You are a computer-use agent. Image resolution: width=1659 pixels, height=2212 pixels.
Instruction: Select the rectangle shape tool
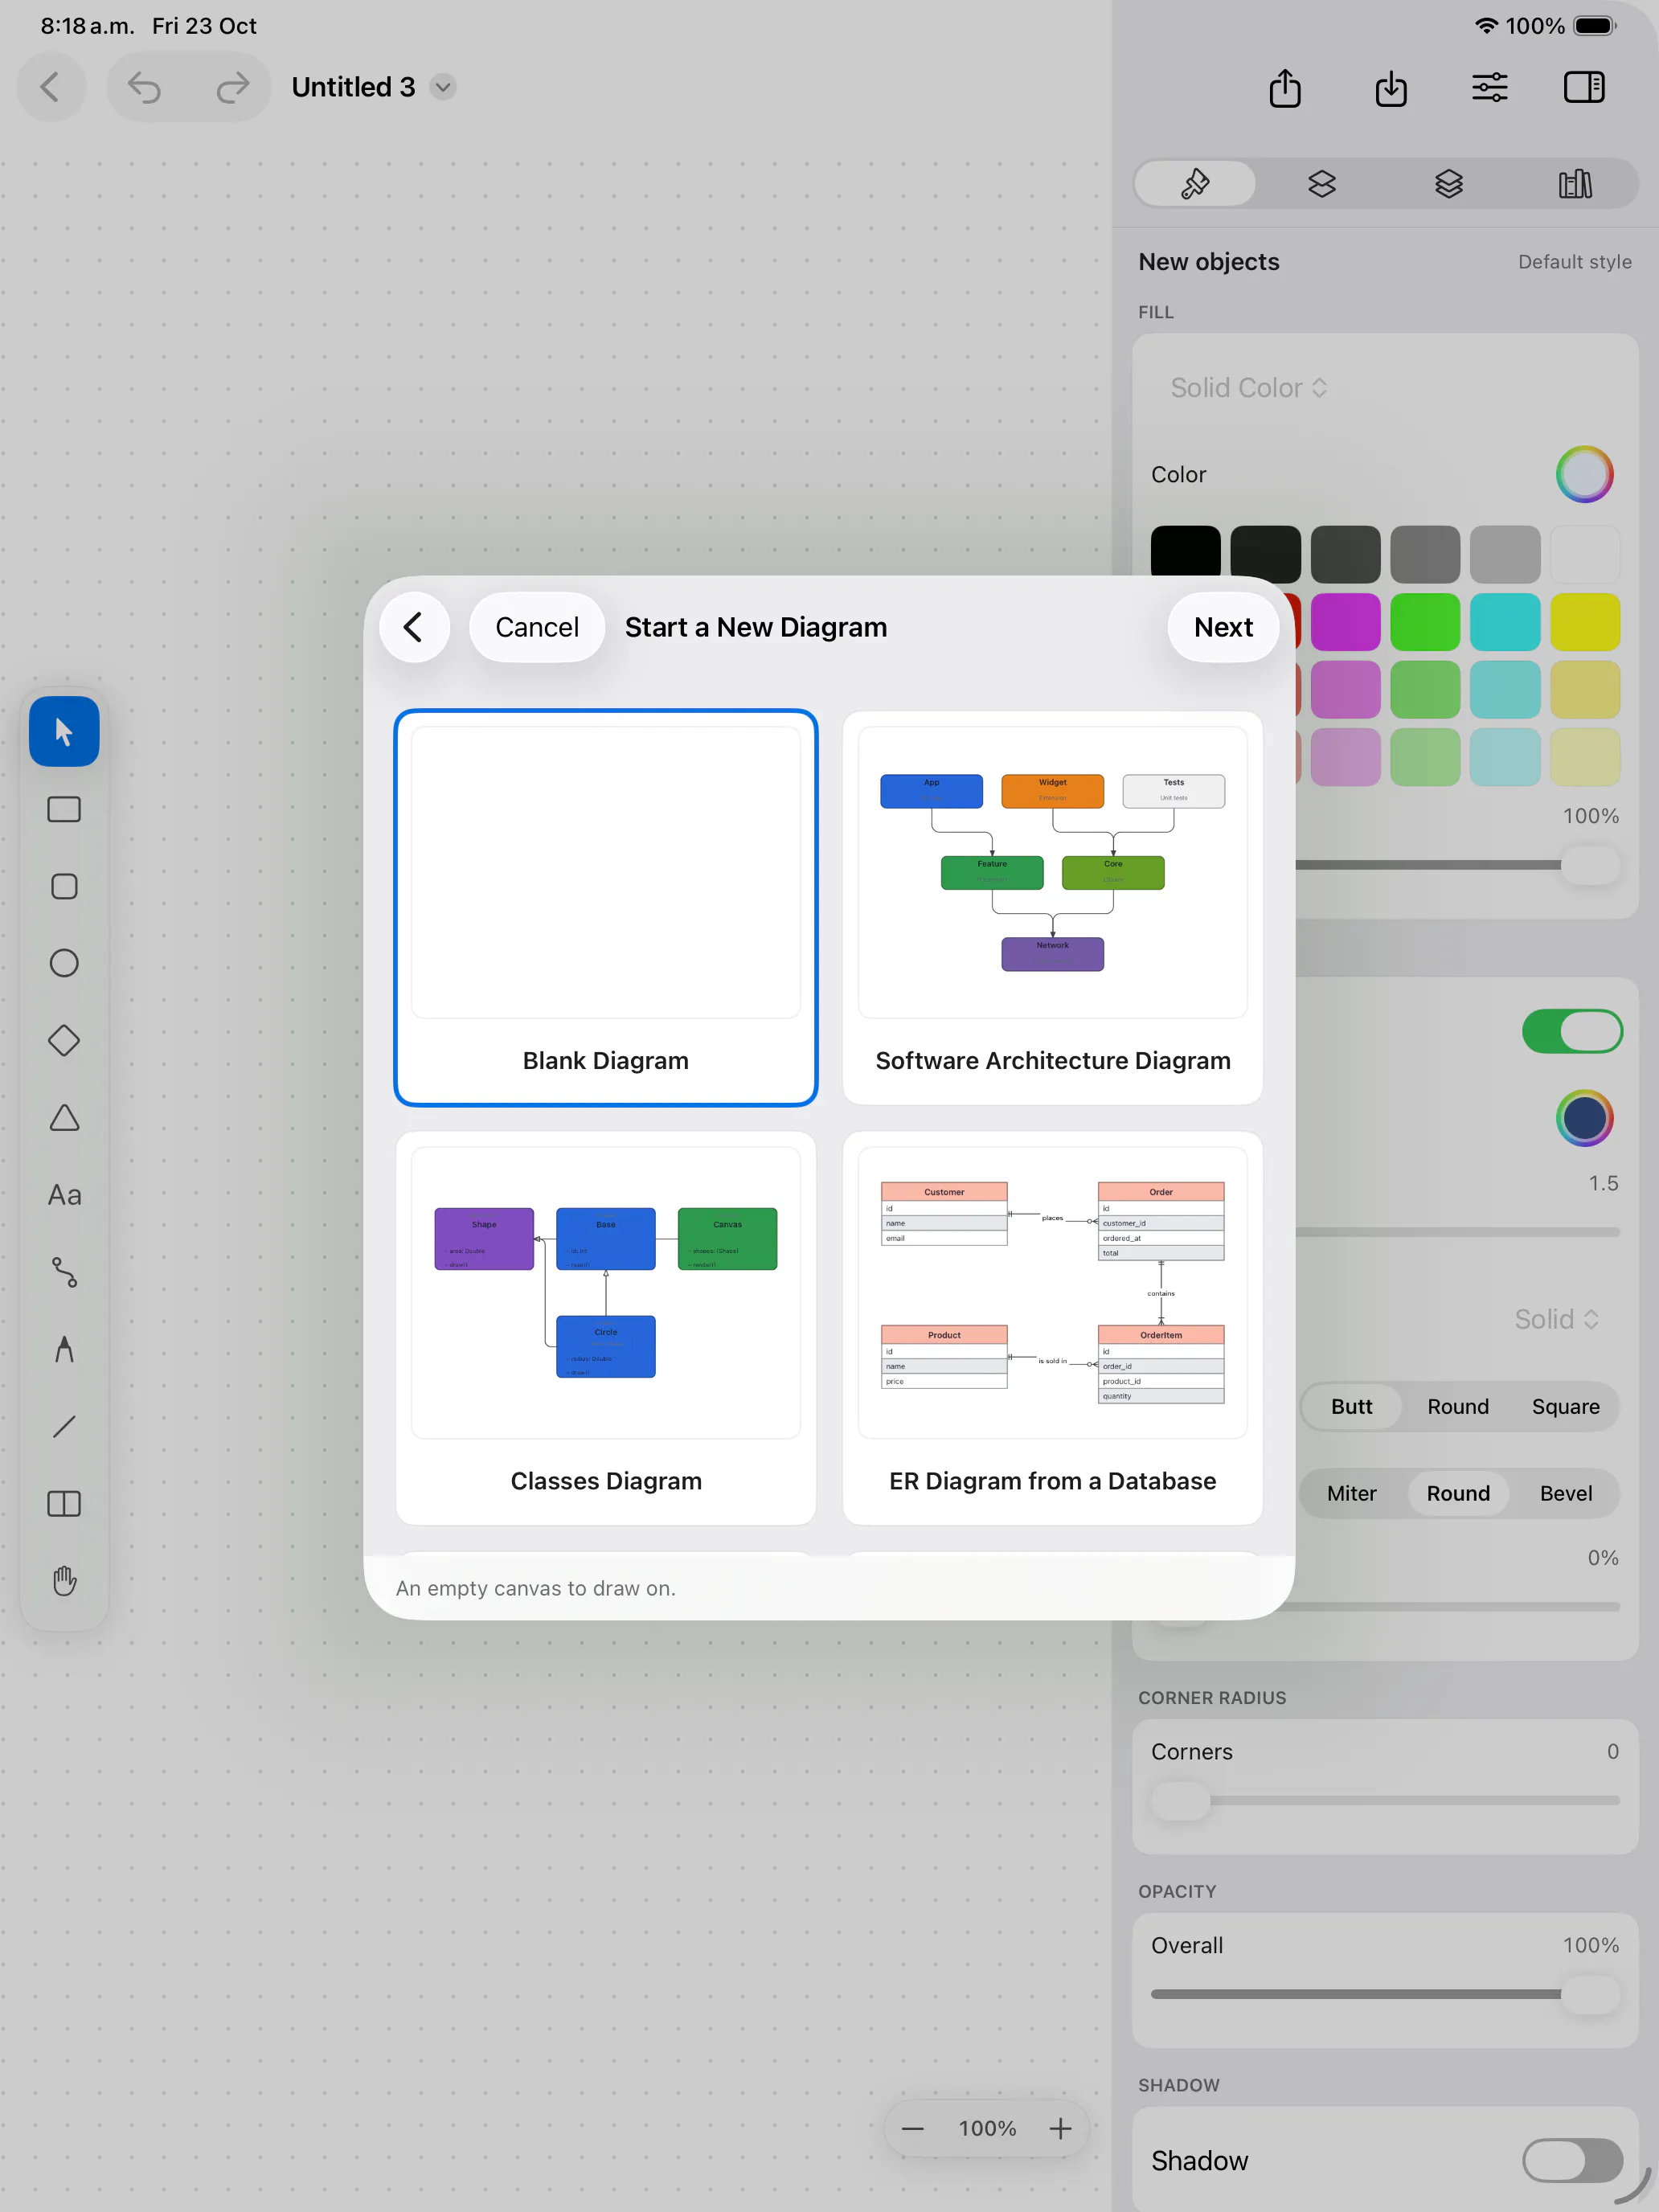(x=64, y=809)
